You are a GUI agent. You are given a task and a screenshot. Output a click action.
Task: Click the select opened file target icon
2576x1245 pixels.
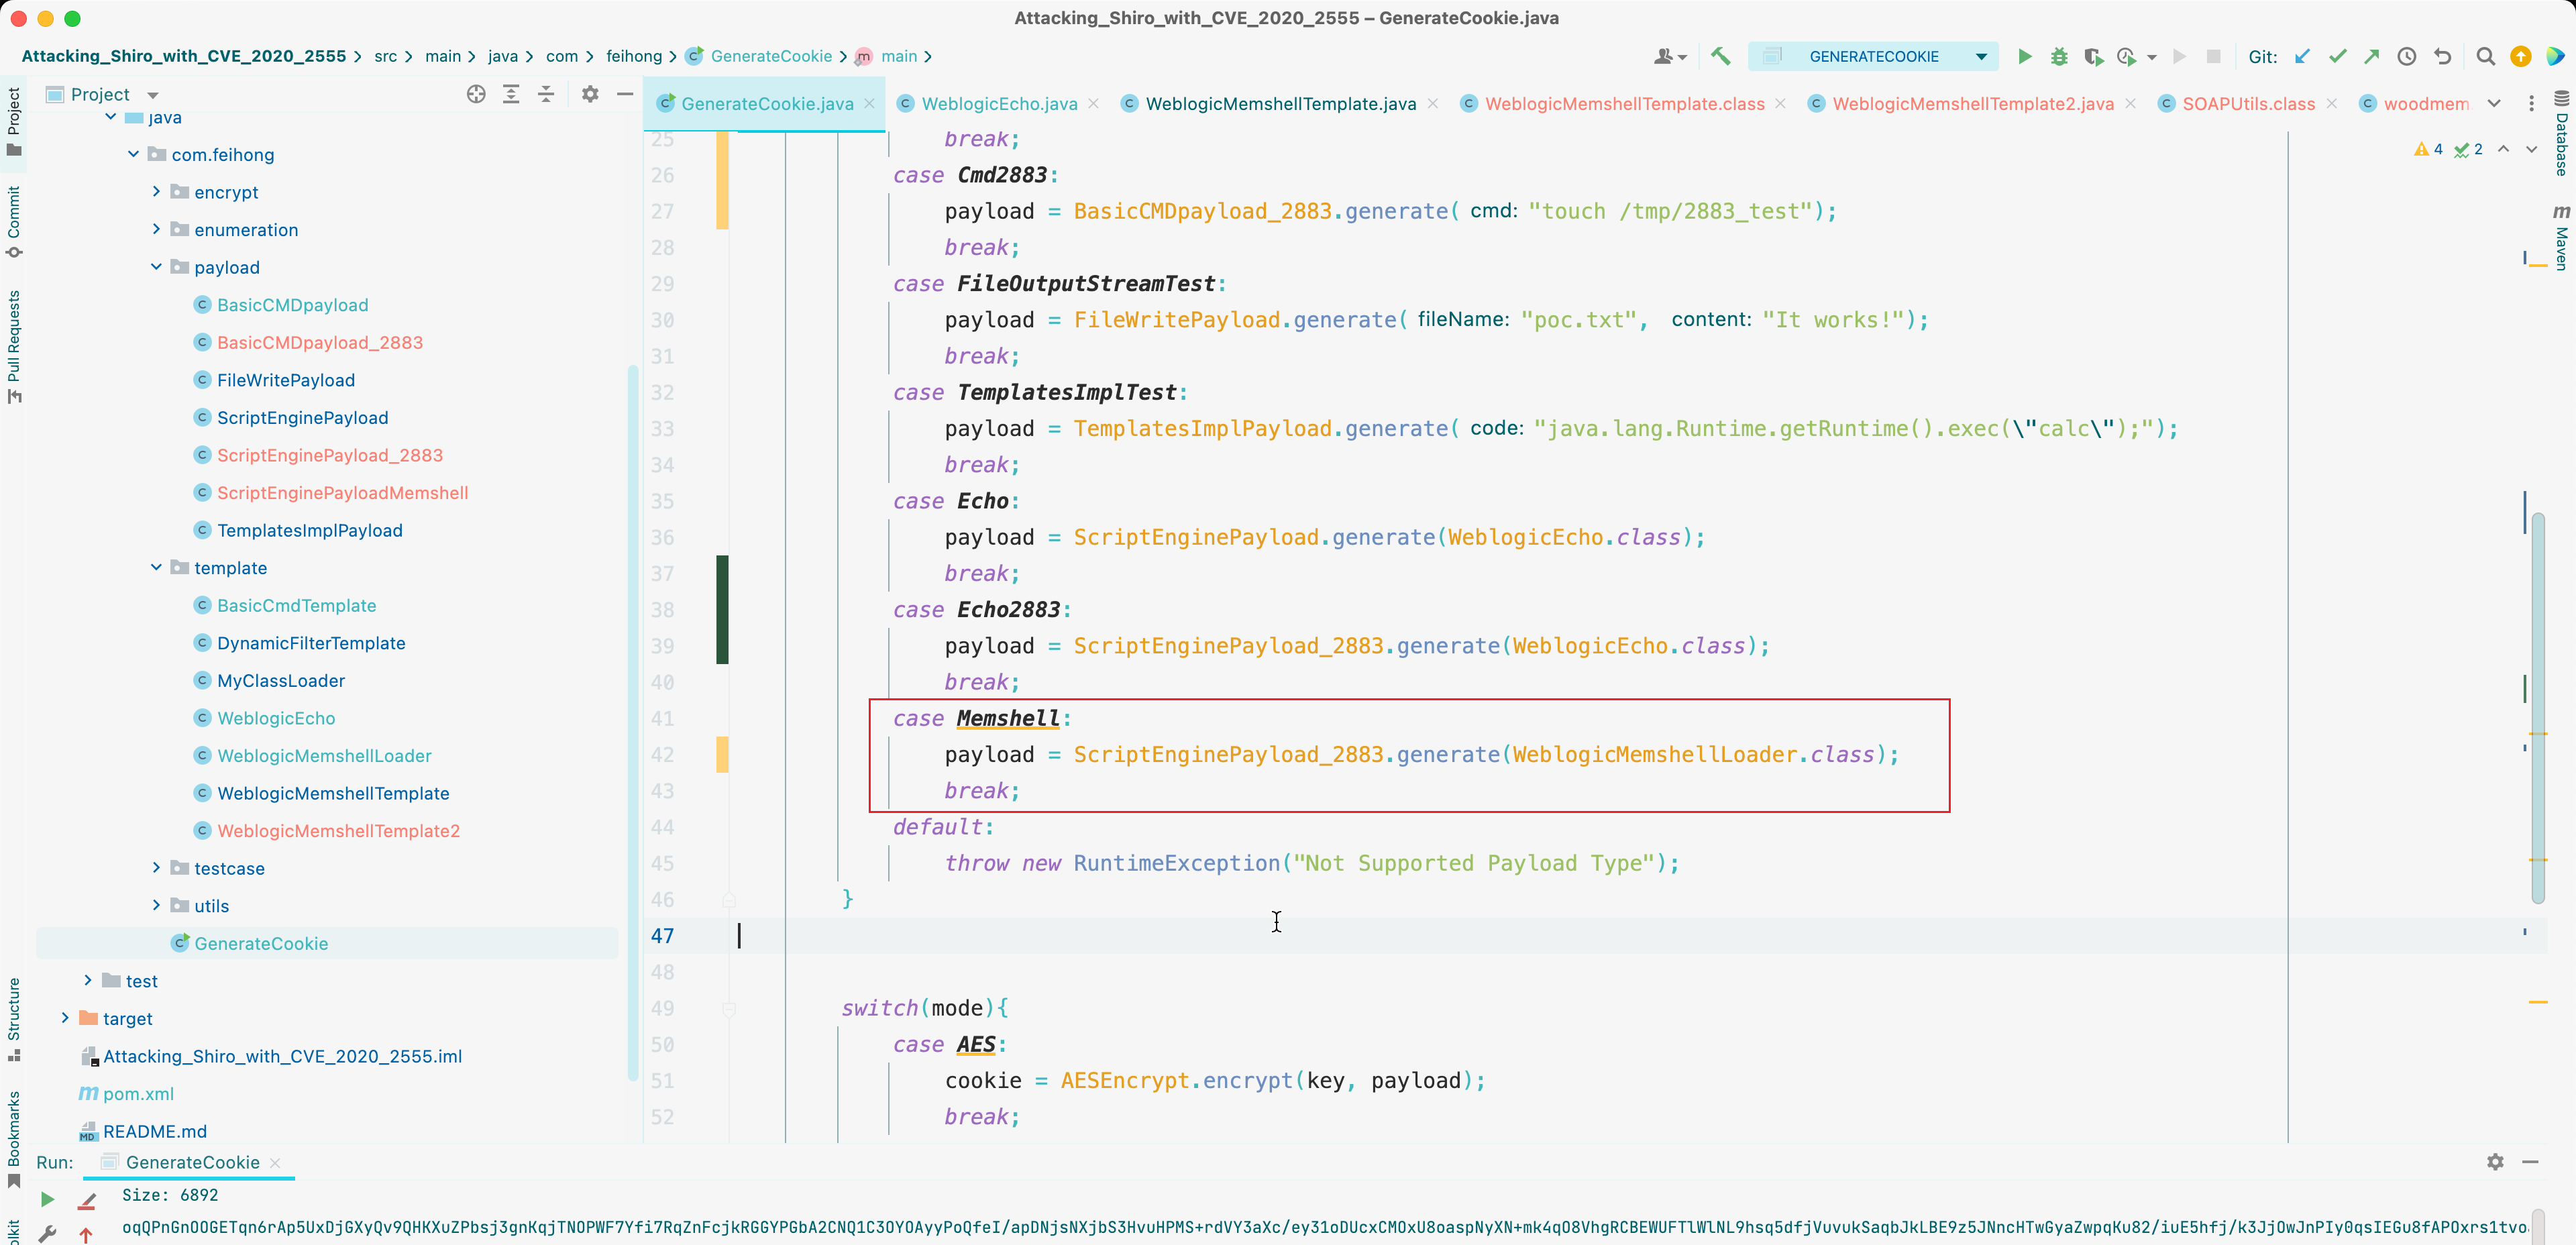click(x=476, y=94)
